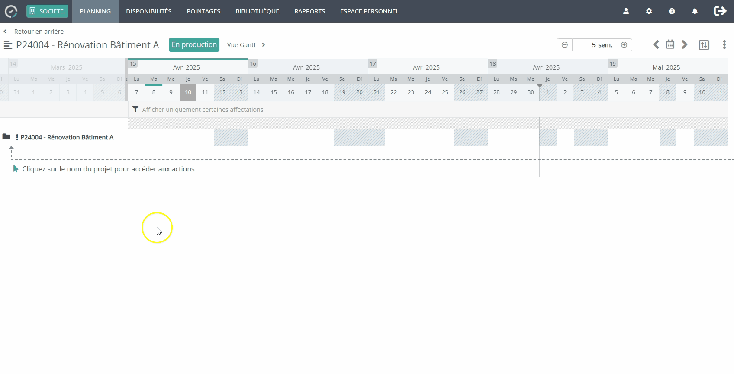Increase weeks with plus button

click(x=624, y=45)
